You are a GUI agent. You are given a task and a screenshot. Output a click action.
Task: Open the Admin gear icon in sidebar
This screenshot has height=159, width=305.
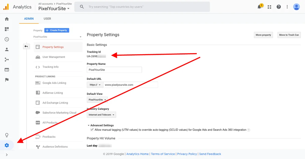[x=7, y=145]
